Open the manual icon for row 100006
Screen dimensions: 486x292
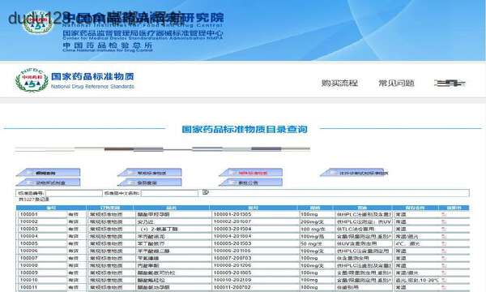(x=444, y=251)
